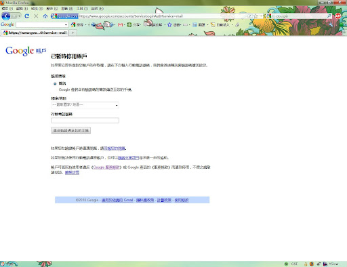Viewport: 347px width, 267px height.
Task: Select the https://www.goo... service=mail tab
Action: coord(35,33)
